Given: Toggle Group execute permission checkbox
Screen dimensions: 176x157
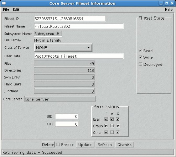Looking at the screenshot, I should coord(118,126).
